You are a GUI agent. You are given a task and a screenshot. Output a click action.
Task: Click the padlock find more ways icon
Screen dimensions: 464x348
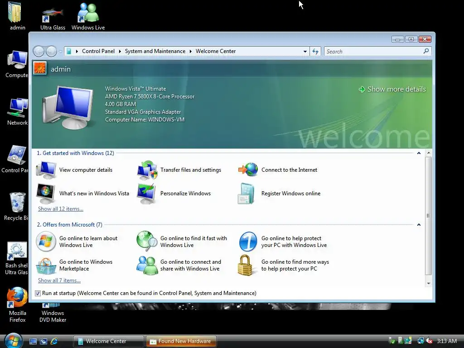(x=245, y=265)
